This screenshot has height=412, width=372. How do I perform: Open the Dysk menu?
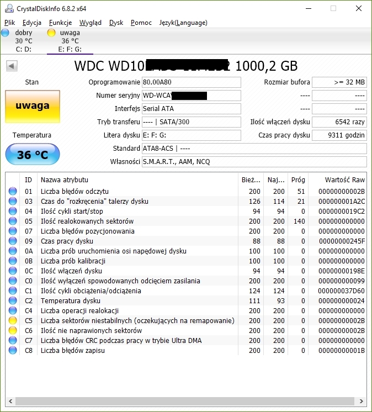[x=116, y=23]
